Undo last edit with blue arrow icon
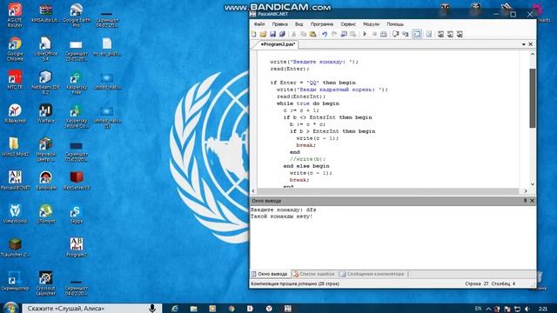The image size is (557, 313). click(325, 34)
